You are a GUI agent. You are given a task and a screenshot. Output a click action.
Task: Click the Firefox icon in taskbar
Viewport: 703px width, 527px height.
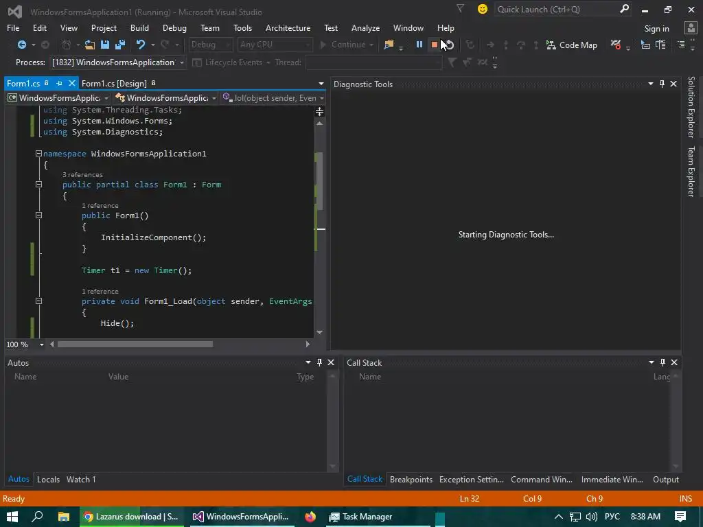click(310, 517)
